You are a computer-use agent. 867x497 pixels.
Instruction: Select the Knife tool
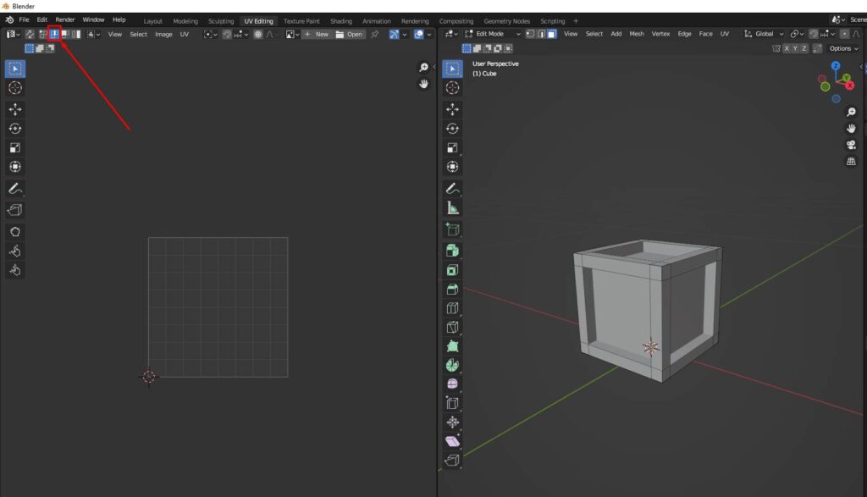(x=452, y=328)
